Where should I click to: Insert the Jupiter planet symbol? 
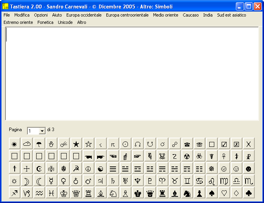101,180
